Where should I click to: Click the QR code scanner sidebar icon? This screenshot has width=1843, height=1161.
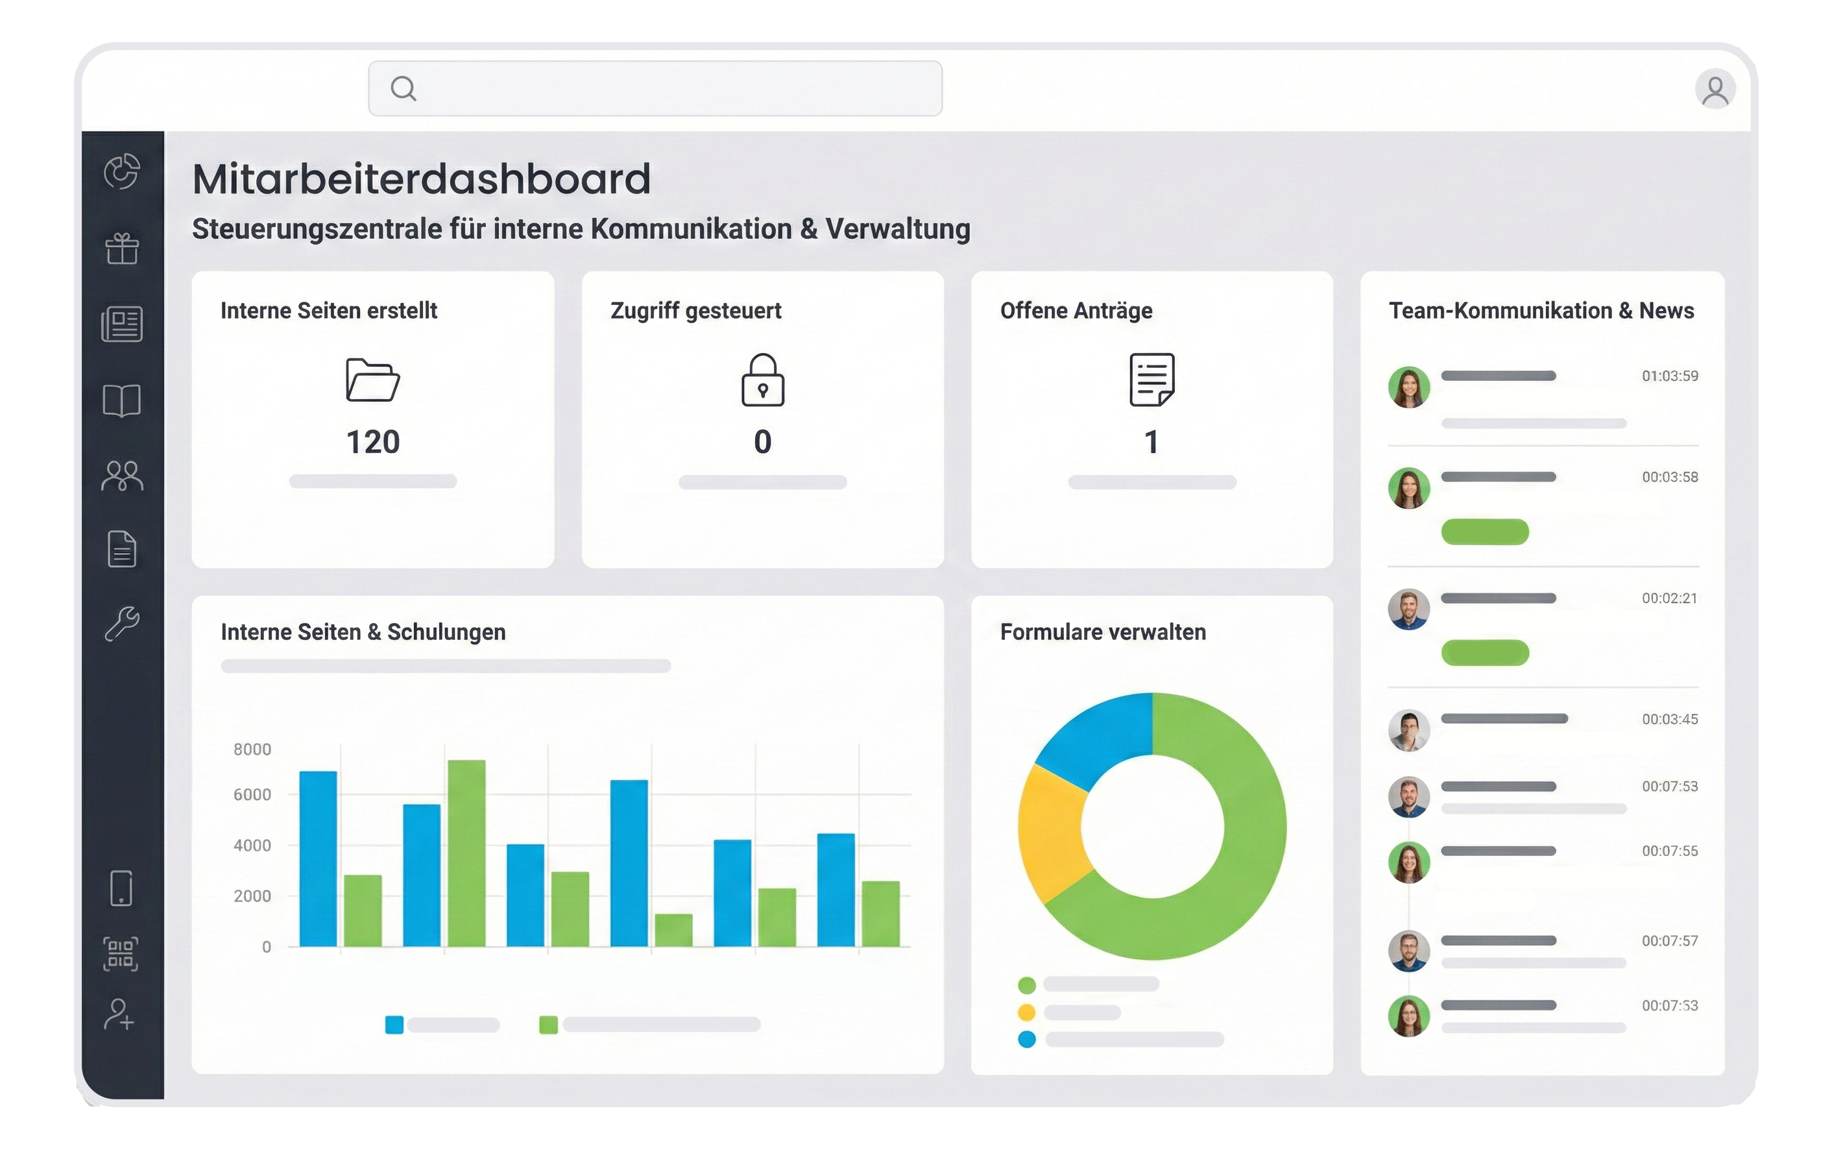(x=121, y=954)
